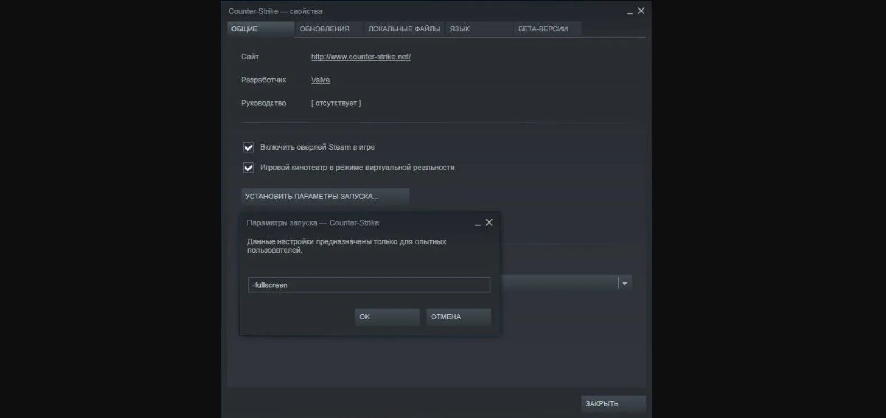Viewport: 886px width, 418px height.
Task: Click the 'Данные настройки предназначены' warning text
Action: click(x=346, y=246)
